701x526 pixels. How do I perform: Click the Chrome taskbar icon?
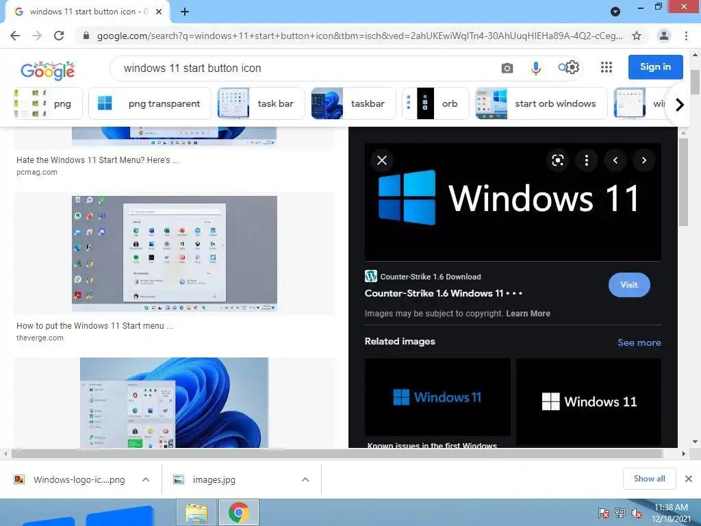click(x=239, y=512)
